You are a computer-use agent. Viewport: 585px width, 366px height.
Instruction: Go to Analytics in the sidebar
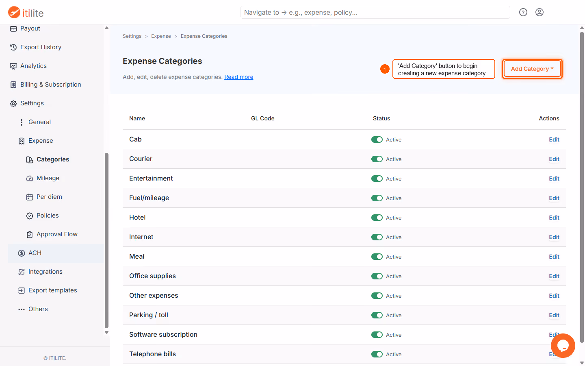33,66
